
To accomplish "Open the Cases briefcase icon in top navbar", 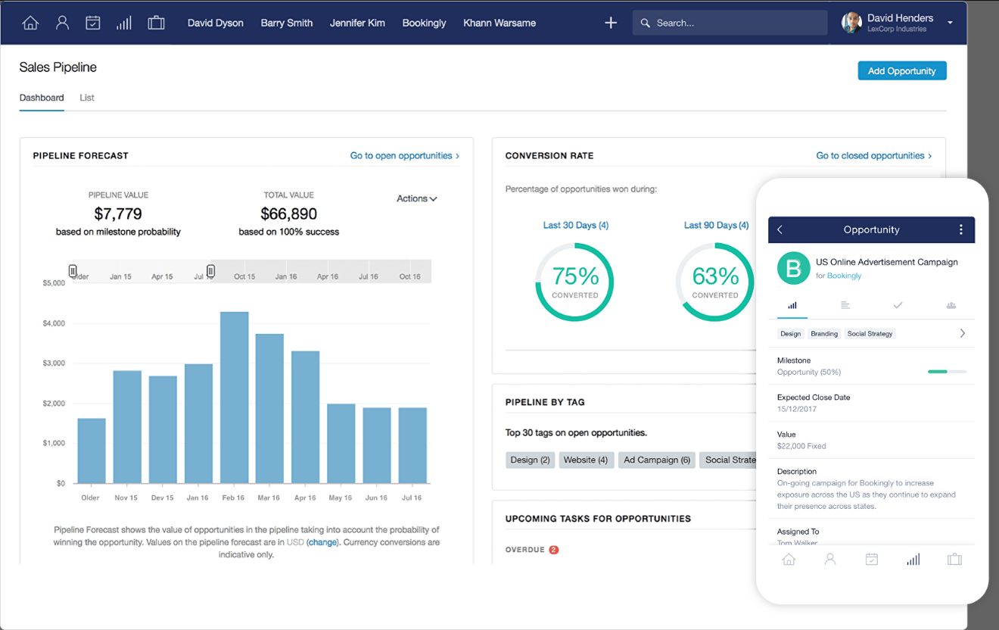I will pos(156,23).
